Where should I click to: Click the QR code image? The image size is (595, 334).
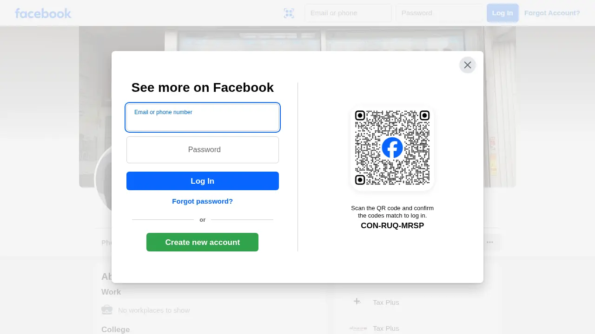click(392, 148)
